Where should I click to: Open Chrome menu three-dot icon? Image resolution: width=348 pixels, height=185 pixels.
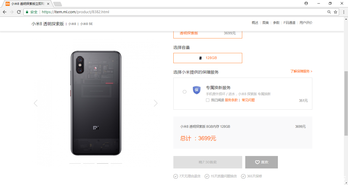(x=342, y=12)
